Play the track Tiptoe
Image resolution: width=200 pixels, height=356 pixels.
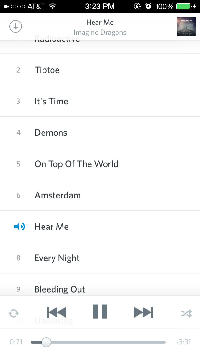[47, 70]
